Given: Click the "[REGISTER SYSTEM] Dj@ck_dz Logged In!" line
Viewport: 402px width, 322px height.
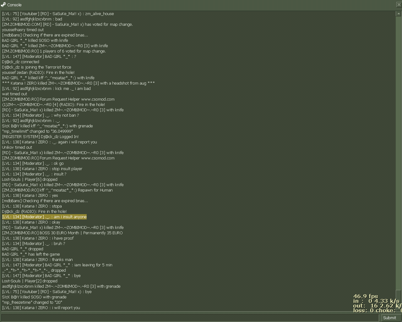Looking at the screenshot, I should coord(40,137).
